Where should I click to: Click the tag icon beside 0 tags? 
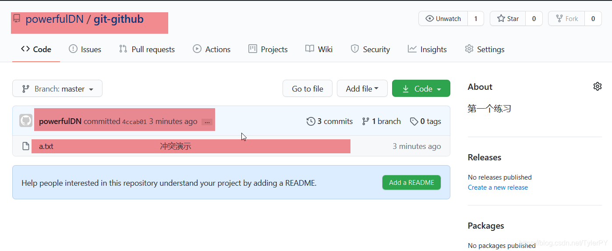coord(414,121)
